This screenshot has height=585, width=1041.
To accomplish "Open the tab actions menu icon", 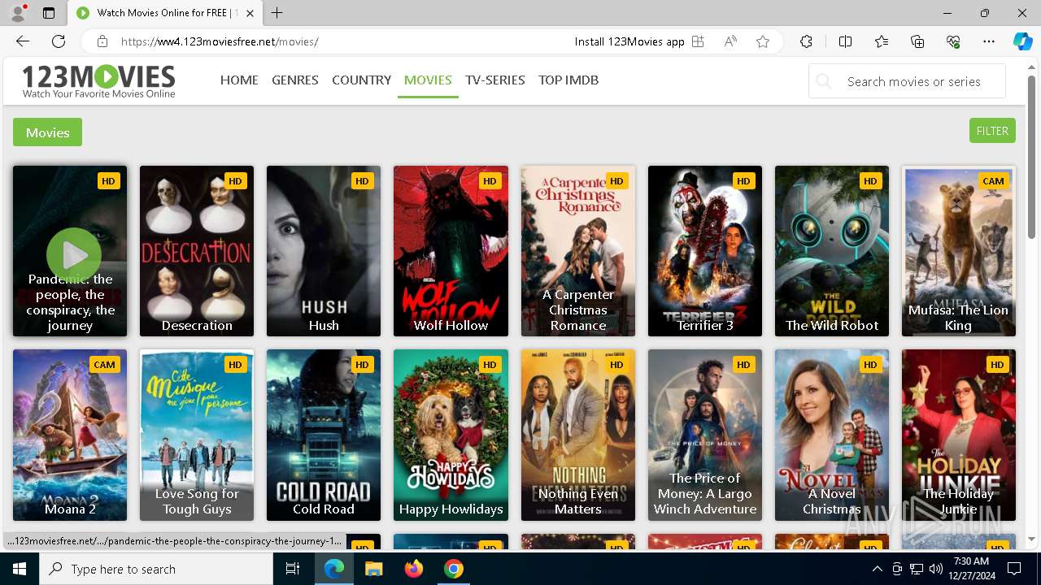I will click(48, 13).
